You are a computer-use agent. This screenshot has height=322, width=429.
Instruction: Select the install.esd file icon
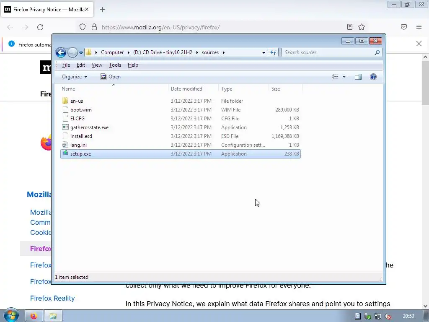click(x=65, y=136)
